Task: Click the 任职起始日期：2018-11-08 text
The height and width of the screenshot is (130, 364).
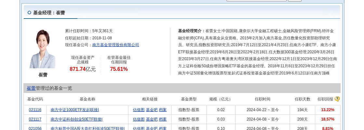Action: pyautogui.click(x=88, y=38)
